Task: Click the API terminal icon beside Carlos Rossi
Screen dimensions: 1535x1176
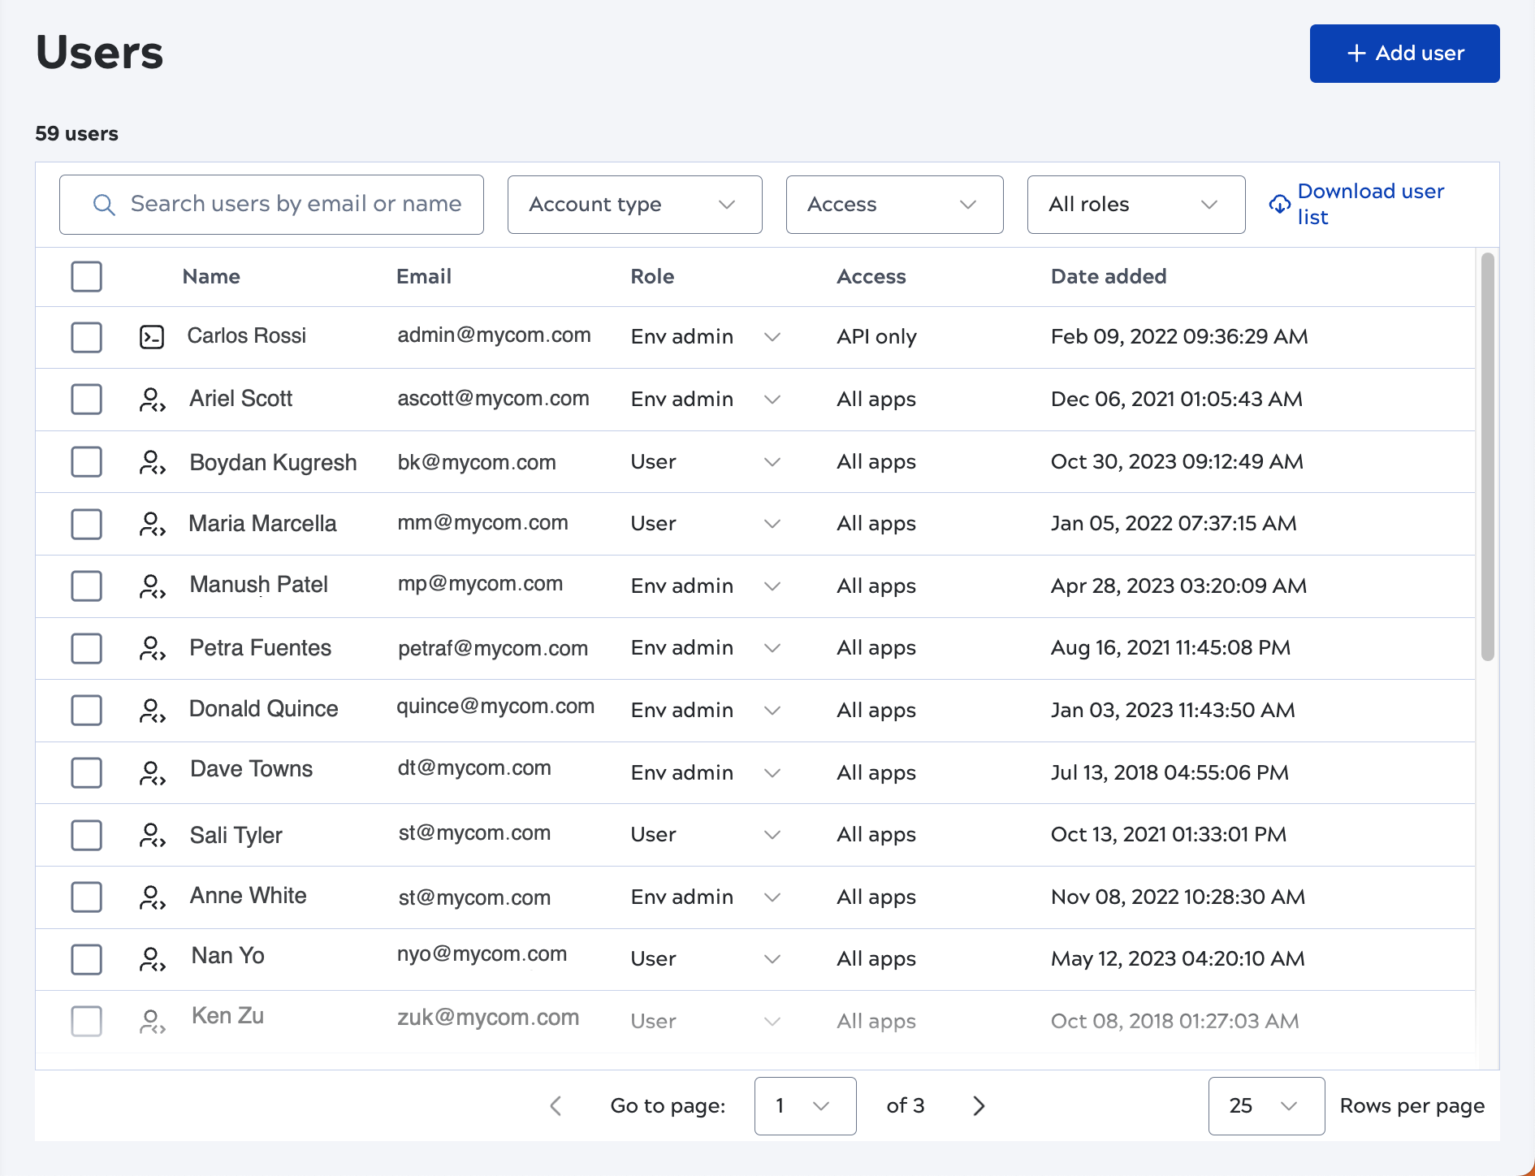Action: 152,336
